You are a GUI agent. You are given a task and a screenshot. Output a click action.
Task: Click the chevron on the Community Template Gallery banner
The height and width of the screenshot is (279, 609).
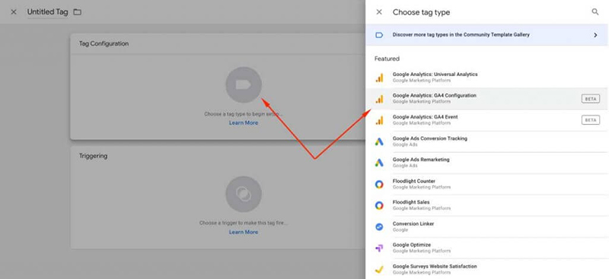(595, 35)
